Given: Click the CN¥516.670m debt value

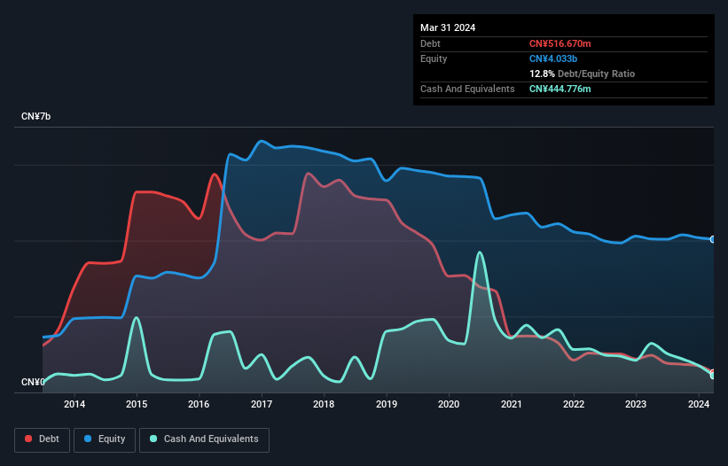Looking at the screenshot, I should pyautogui.click(x=560, y=43).
